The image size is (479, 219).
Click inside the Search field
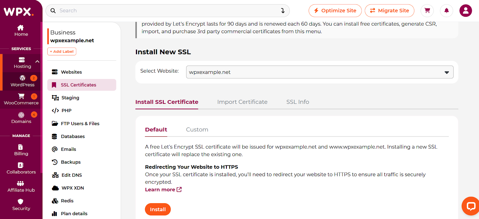[x=168, y=11]
